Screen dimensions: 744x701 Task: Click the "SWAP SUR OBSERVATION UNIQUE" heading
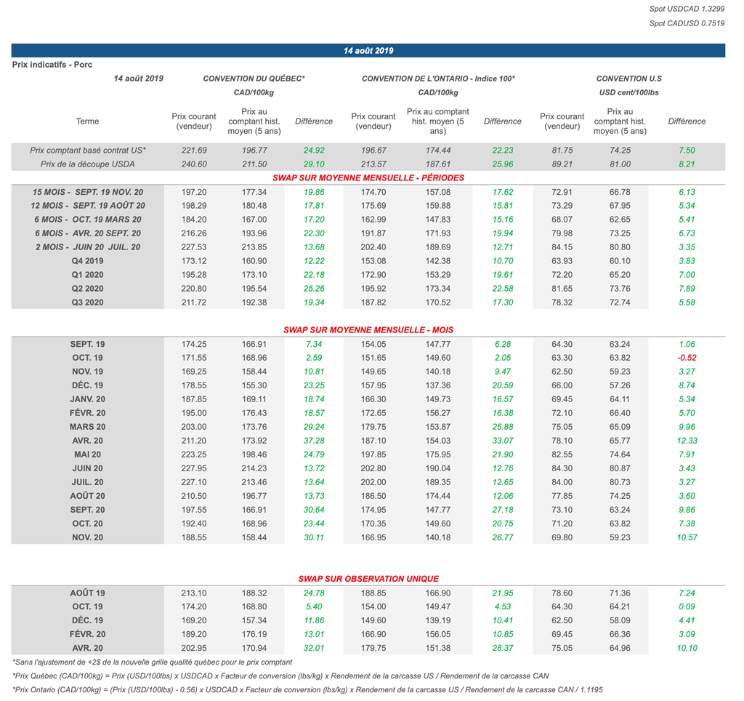coord(368,579)
